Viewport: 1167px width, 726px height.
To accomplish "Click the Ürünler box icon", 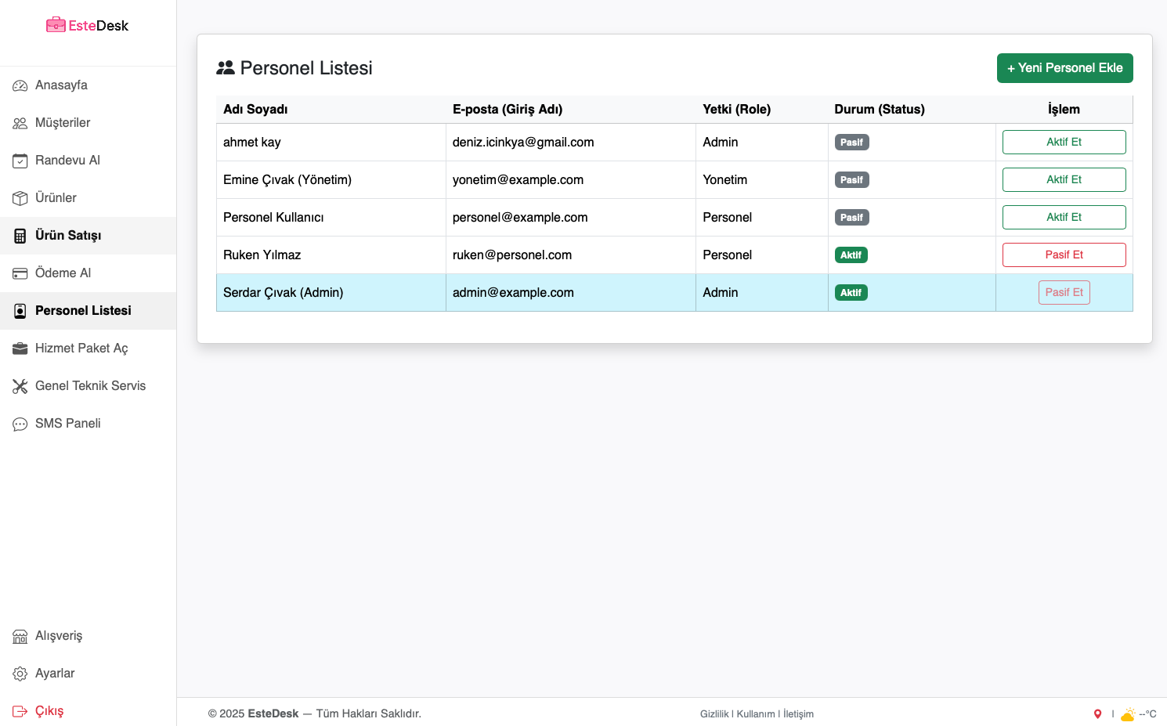I will pyautogui.click(x=20, y=198).
